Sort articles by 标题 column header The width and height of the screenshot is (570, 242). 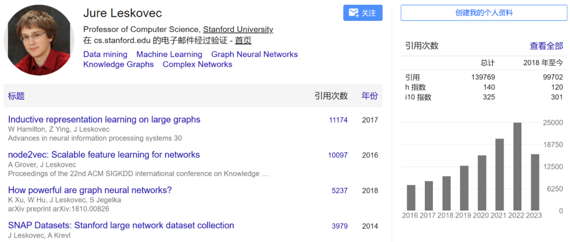pyautogui.click(x=16, y=96)
